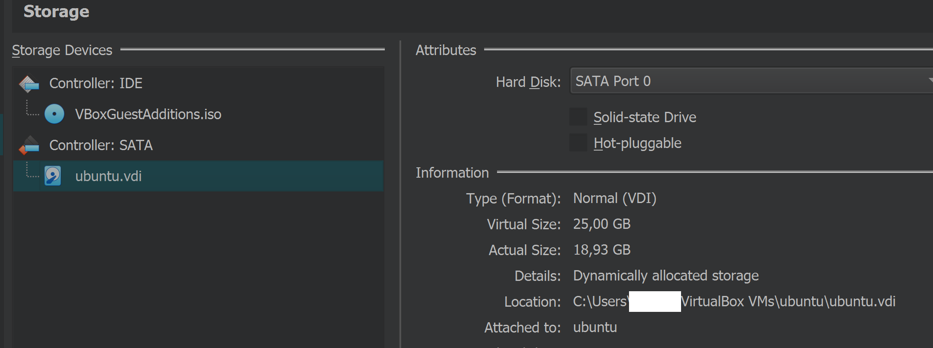
Task: Click the 25,00 GB virtual size value
Action: click(x=602, y=224)
